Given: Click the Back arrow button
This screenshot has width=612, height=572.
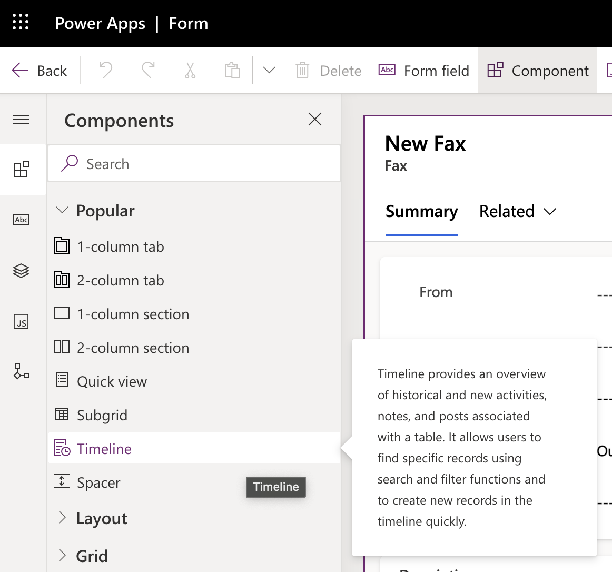Looking at the screenshot, I should 40,71.
